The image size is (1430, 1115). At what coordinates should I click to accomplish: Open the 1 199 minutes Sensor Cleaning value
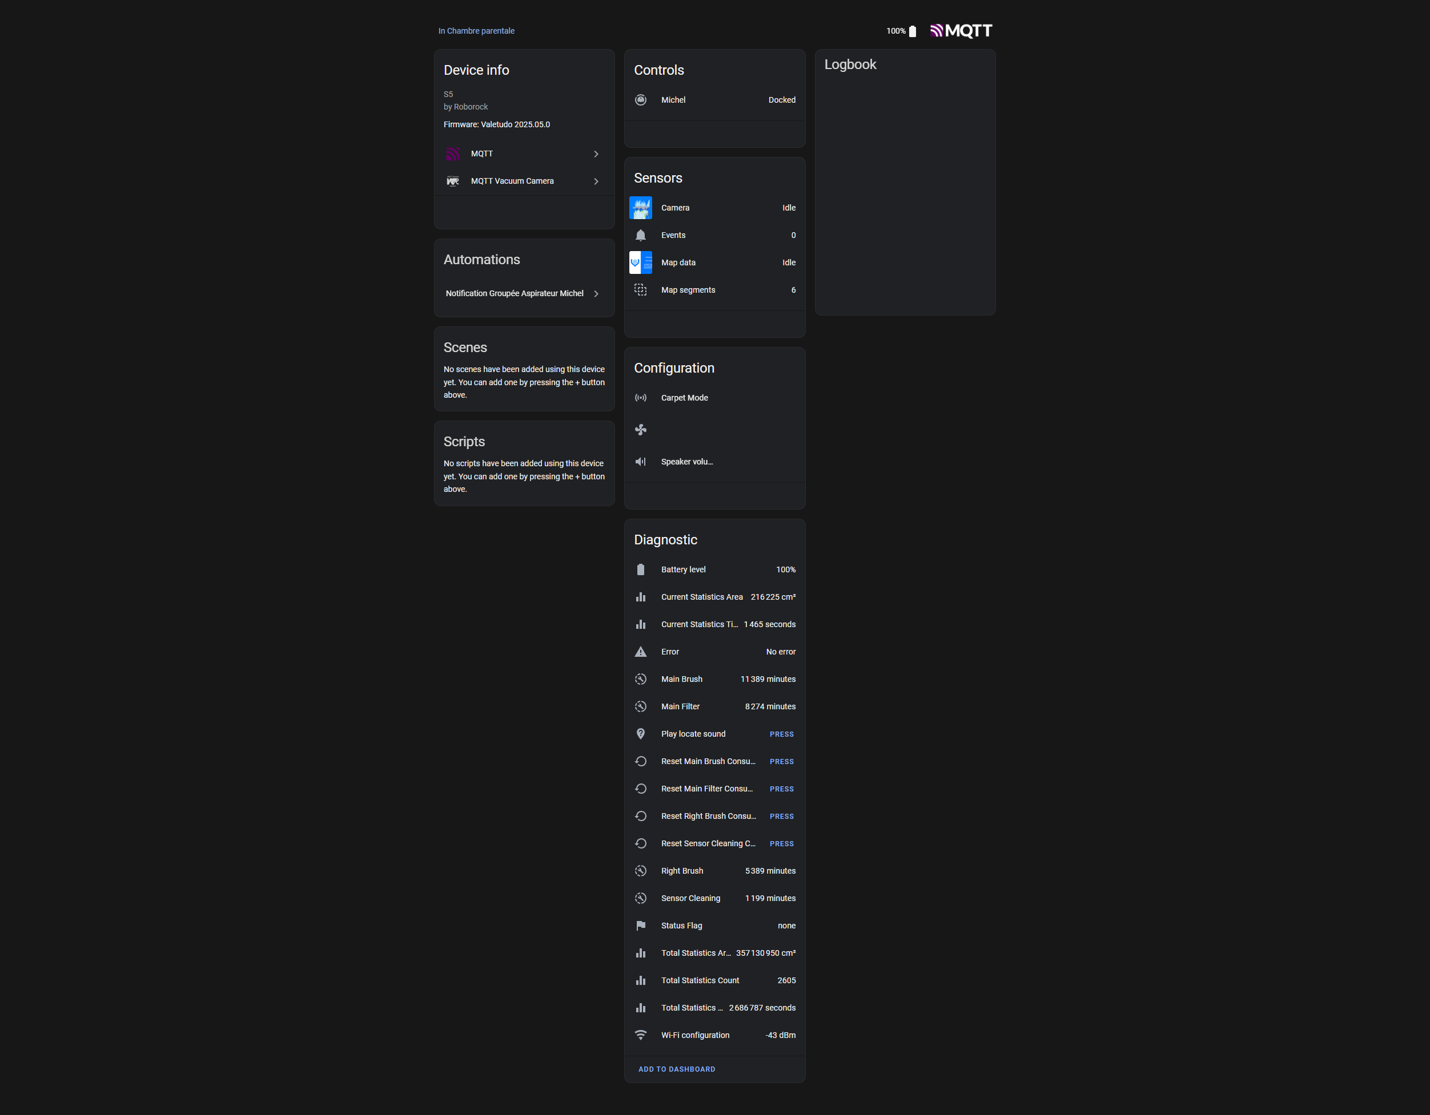[770, 899]
